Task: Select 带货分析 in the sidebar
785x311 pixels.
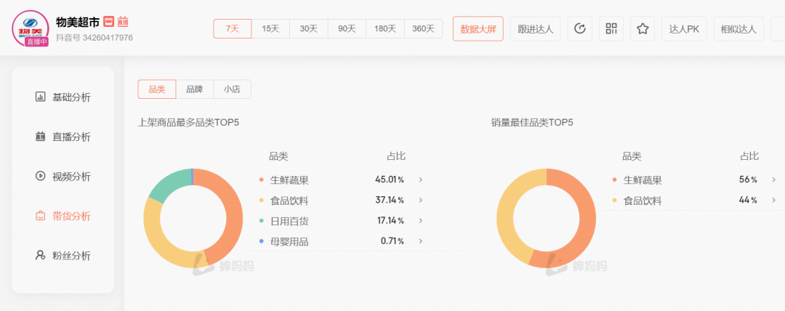Action: click(x=63, y=216)
